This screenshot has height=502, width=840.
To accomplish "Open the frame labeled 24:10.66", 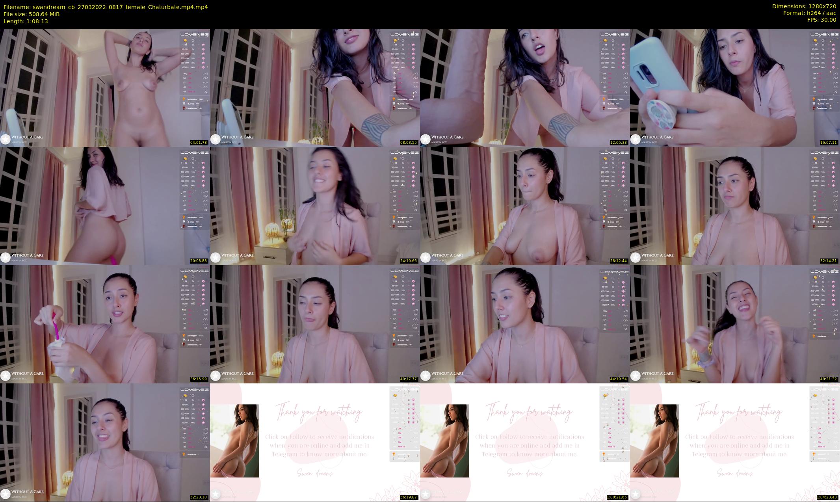I will (x=315, y=206).
